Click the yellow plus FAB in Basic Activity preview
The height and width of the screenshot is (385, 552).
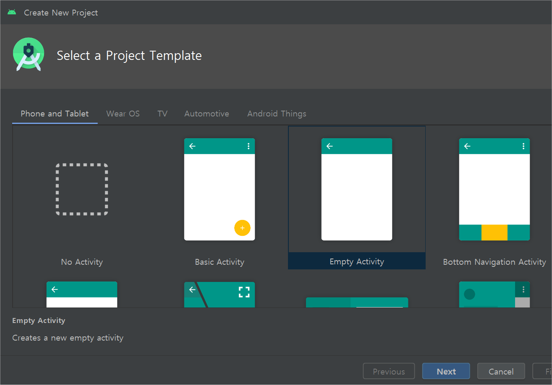[x=242, y=228]
